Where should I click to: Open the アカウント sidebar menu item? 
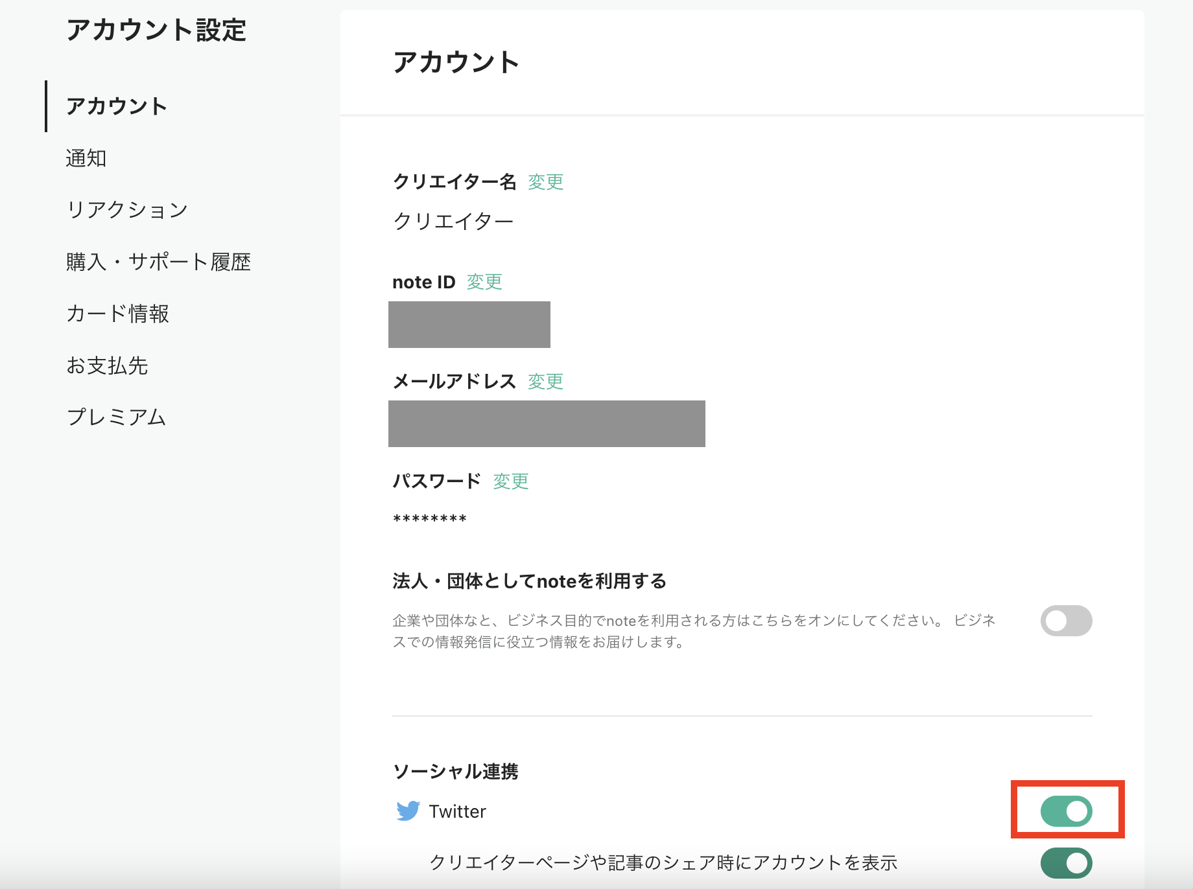pyautogui.click(x=117, y=106)
